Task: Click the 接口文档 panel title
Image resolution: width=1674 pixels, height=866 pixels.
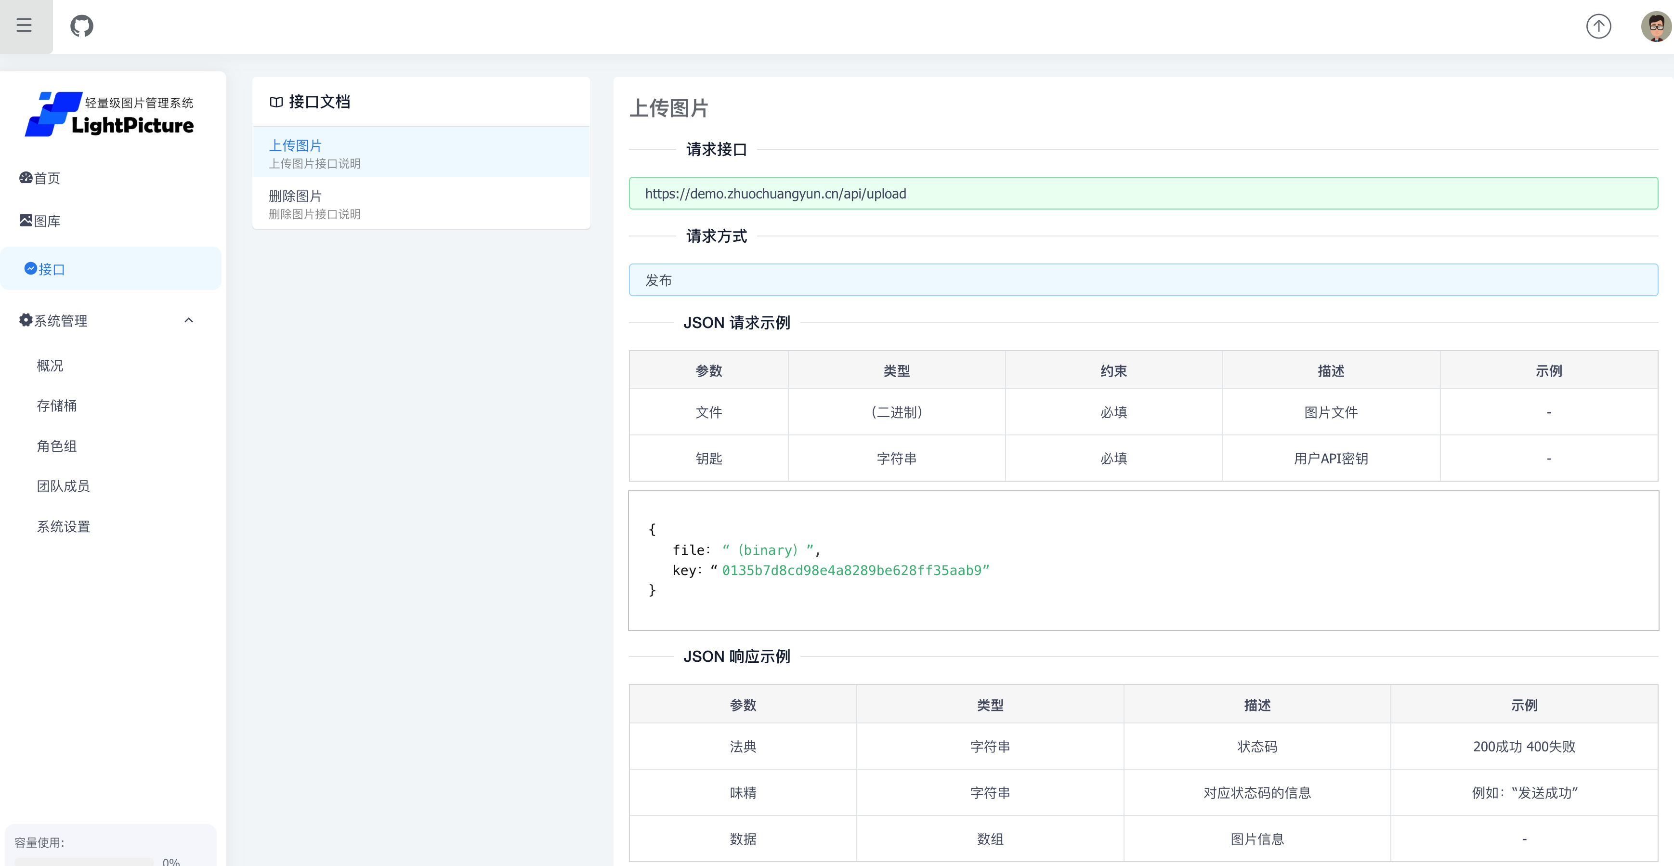Action: coord(319,102)
